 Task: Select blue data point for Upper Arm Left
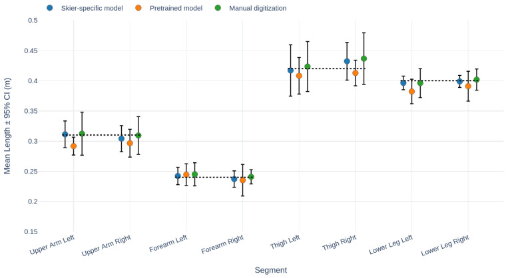65,134
